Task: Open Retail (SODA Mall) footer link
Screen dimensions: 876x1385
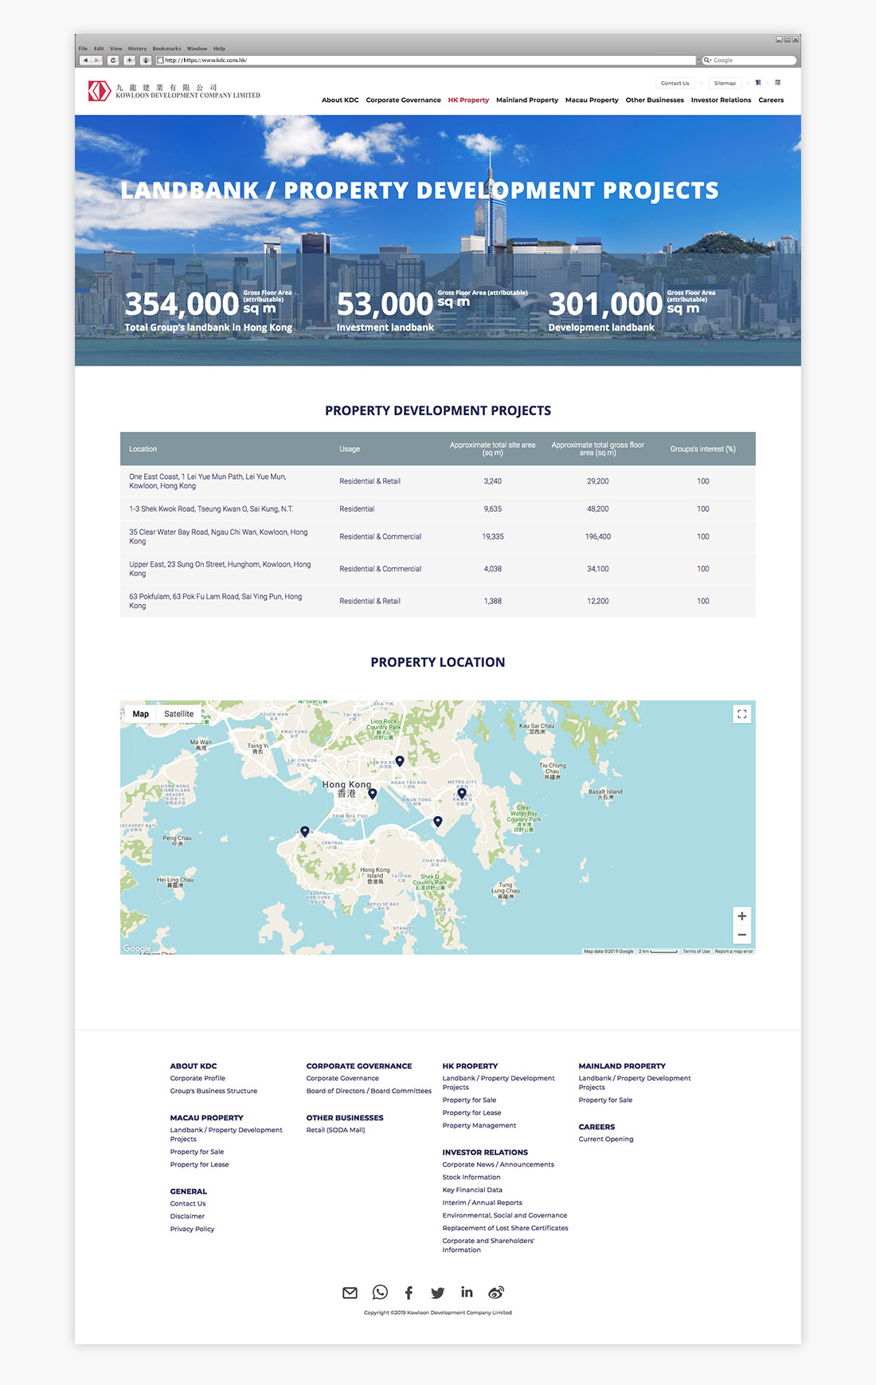Action: [x=335, y=1130]
